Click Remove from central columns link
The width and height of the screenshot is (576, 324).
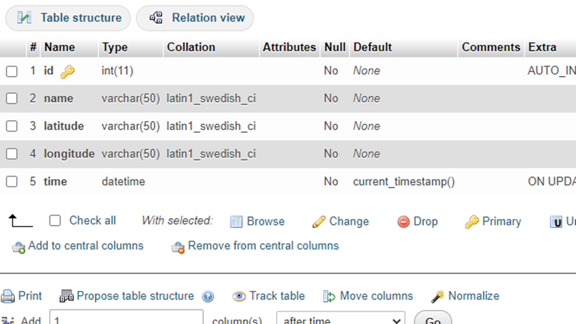[263, 246]
